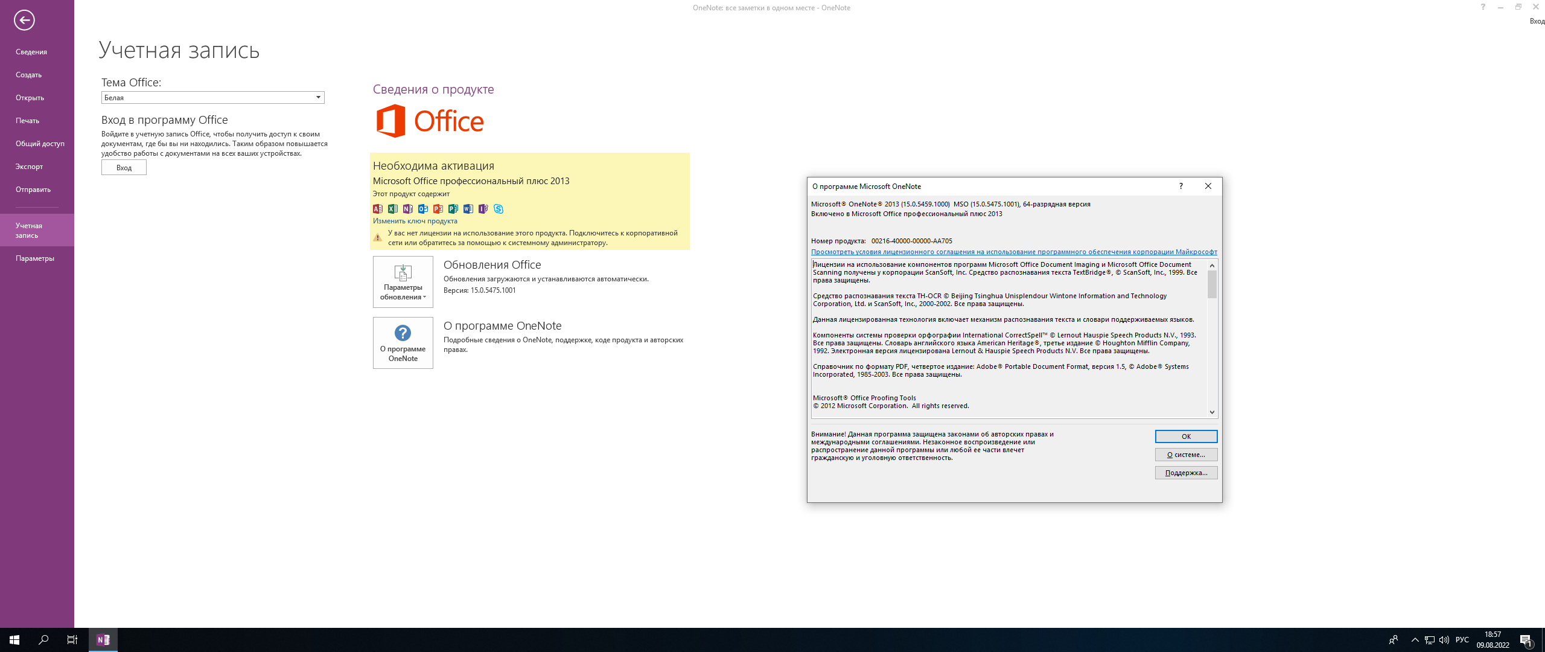Click the О системе button

tap(1186, 455)
